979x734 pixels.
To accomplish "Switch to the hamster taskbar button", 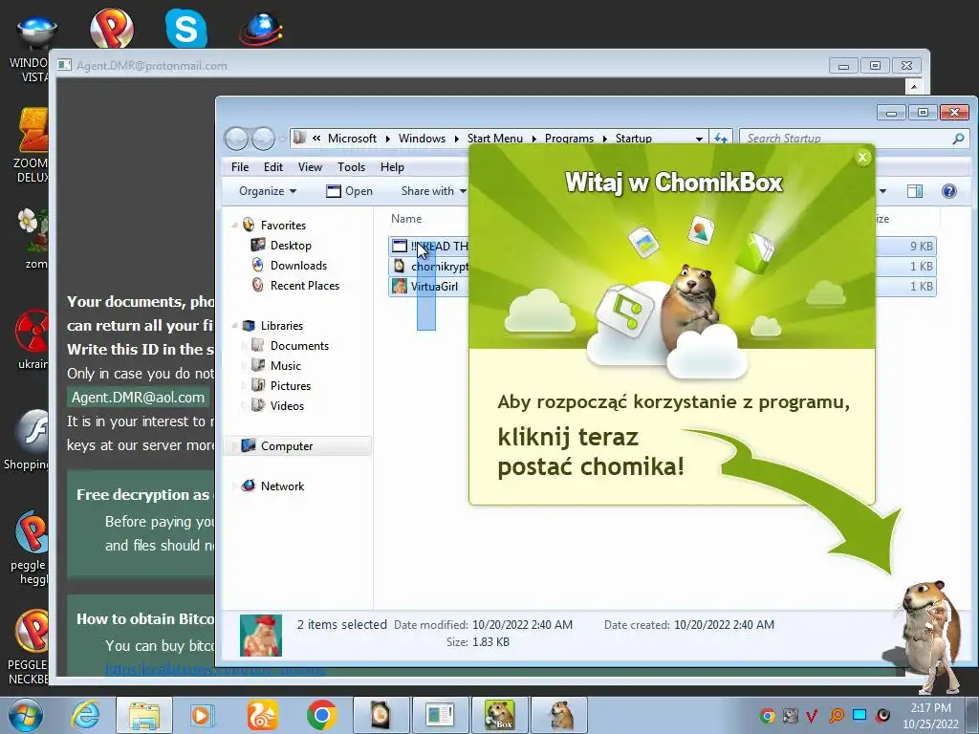I will pyautogui.click(x=559, y=715).
